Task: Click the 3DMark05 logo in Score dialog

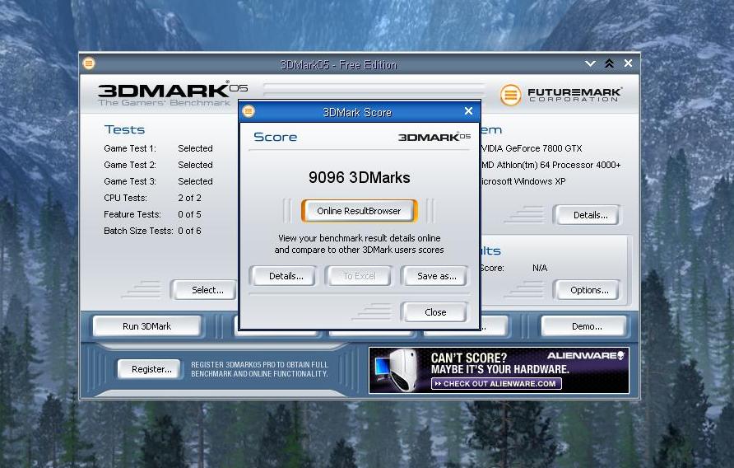Action: click(x=434, y=137)
